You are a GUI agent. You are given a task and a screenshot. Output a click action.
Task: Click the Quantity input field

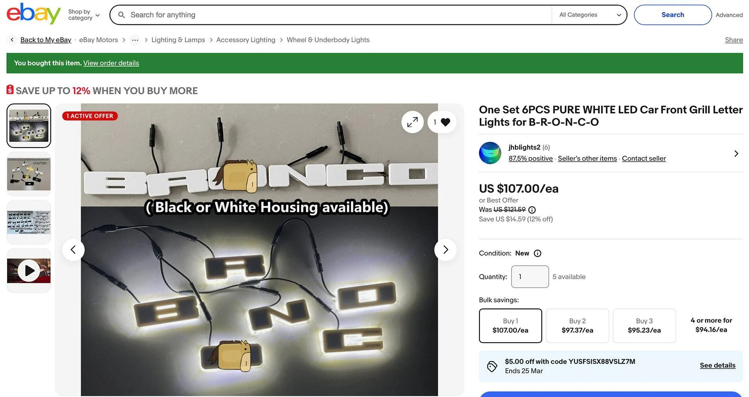point(530,277)
